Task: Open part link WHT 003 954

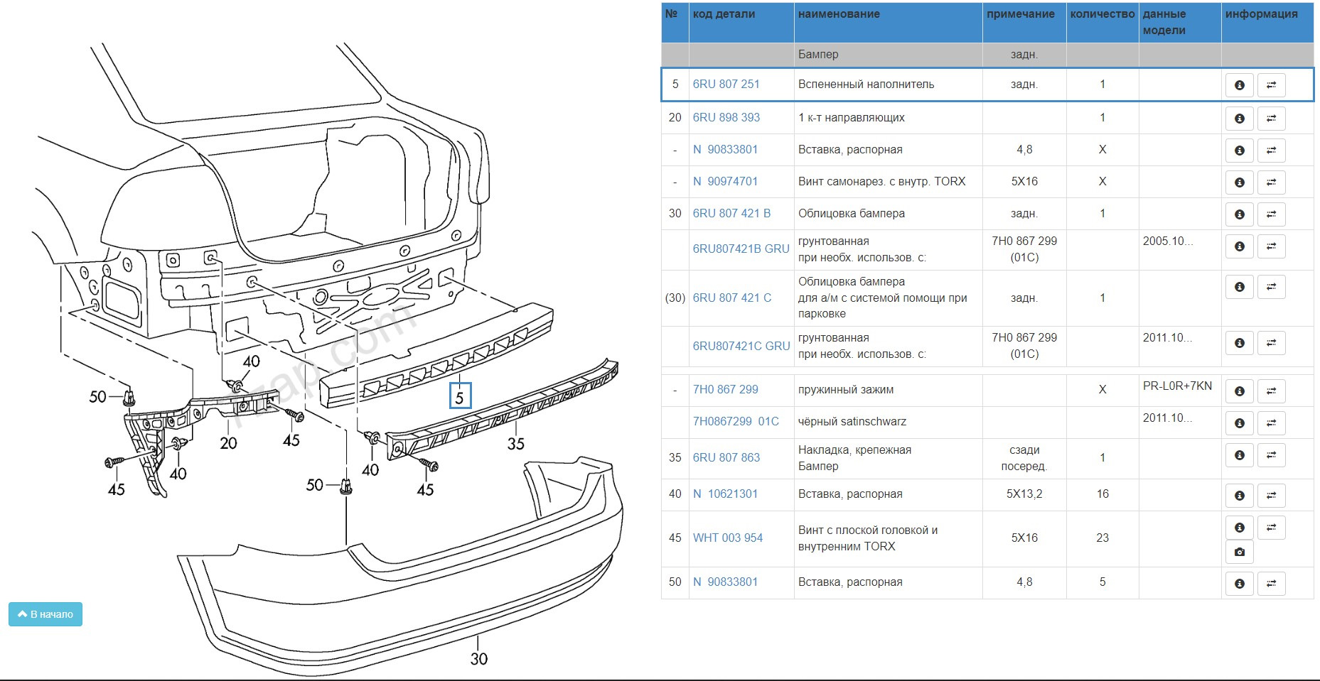Action: pos(727,538)
